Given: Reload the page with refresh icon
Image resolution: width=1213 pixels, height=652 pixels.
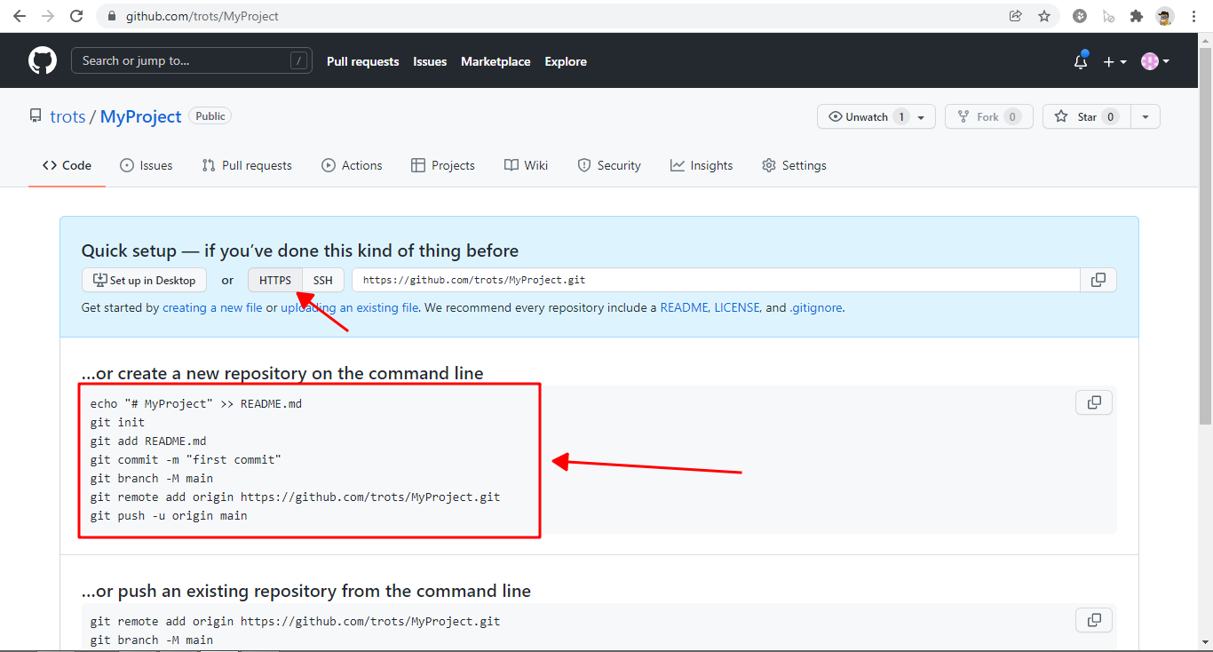Looking at the screenshot, I should coord(76,16).
